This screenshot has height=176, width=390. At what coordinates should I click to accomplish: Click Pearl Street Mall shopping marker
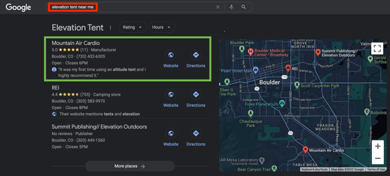click(x=255, y=70)
